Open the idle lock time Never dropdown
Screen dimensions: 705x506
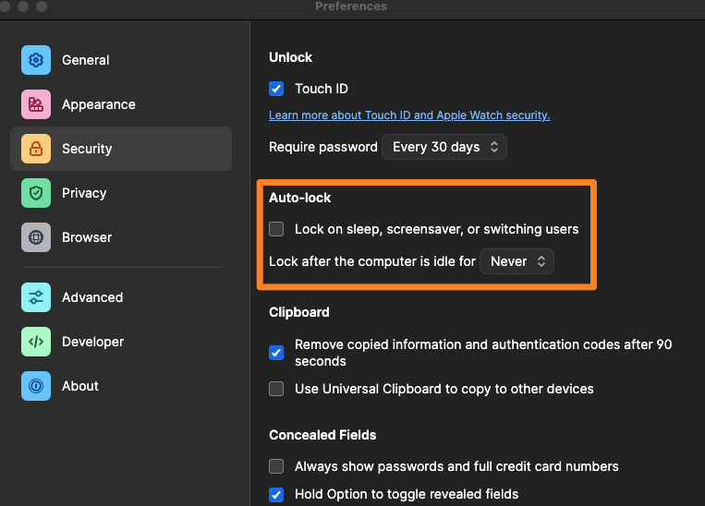click(x=517, y=261)
